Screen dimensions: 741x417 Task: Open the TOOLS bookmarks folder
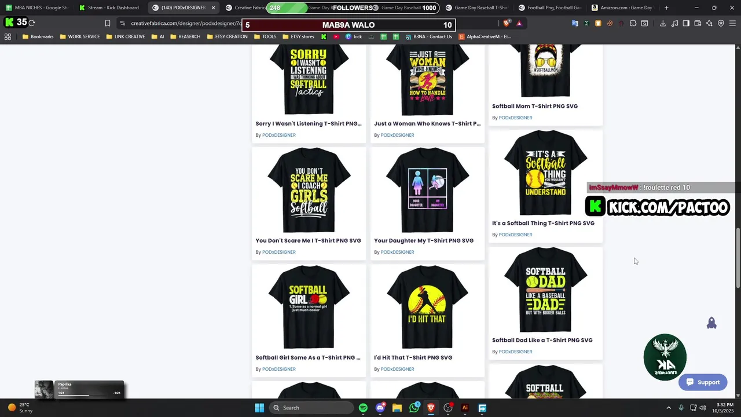pos(265,36)
